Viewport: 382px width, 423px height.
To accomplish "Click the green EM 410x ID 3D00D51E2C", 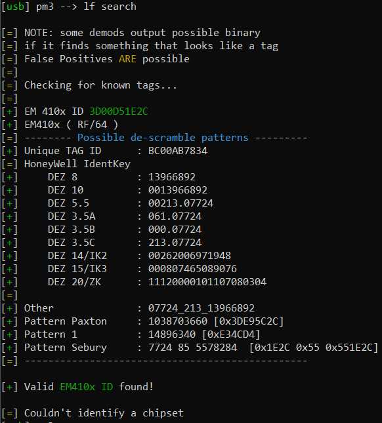I will [x=119, y=111].
